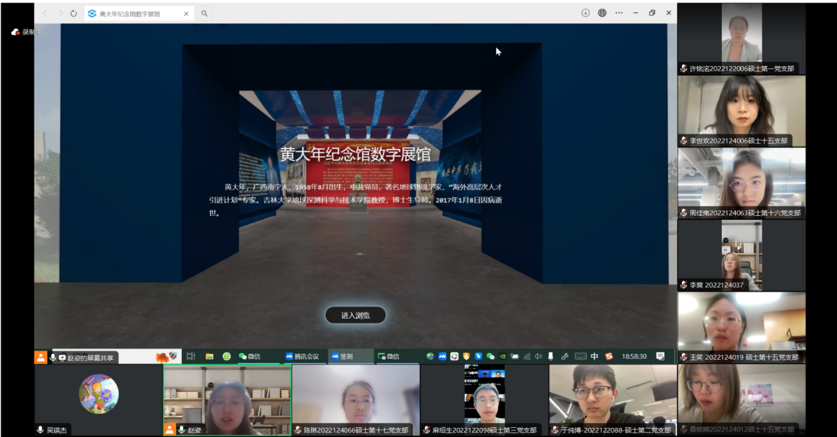Click the Task View icon in taskbar
Viewport: 837px width, 437px height.
(191, 356)
